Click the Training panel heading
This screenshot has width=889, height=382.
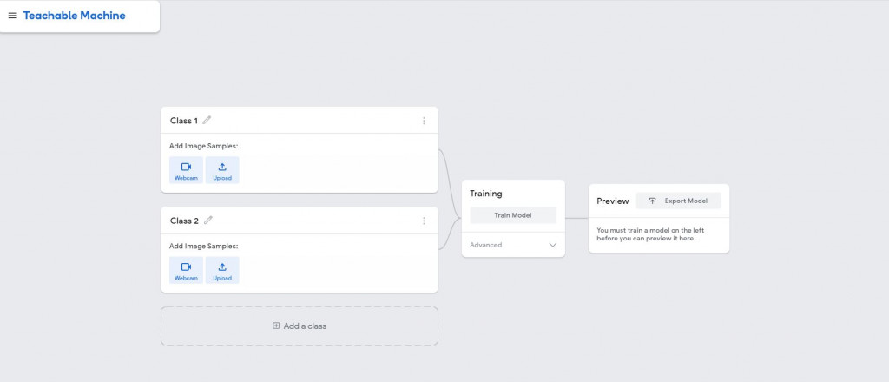point(486,194)
